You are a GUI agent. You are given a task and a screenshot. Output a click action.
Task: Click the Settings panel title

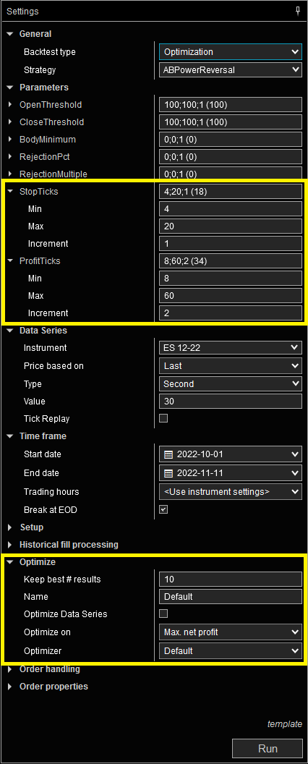(22, 11)
